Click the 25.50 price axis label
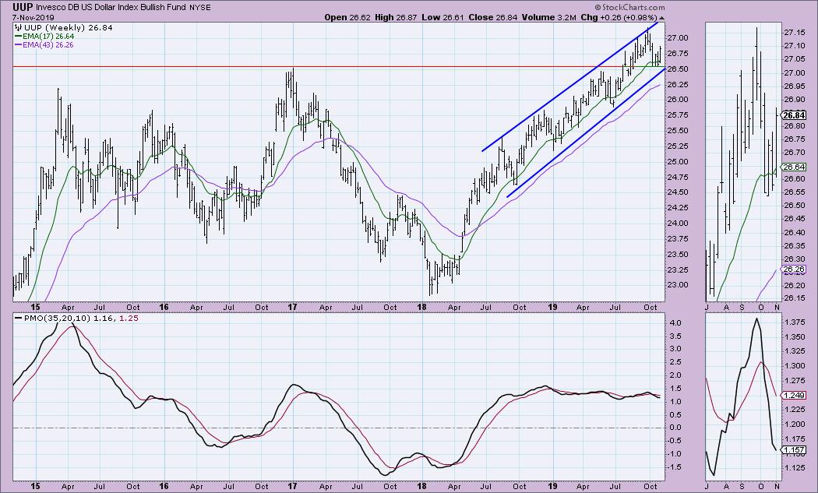Viewport: 818px width, 493px height. [x=677, y=130]
